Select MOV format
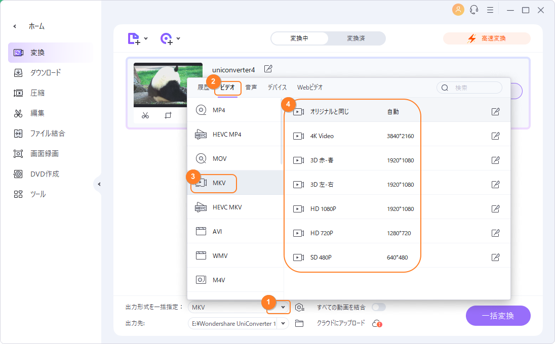Image resolution: width=555 pixels, height=344 pixels. coord(235,159)
